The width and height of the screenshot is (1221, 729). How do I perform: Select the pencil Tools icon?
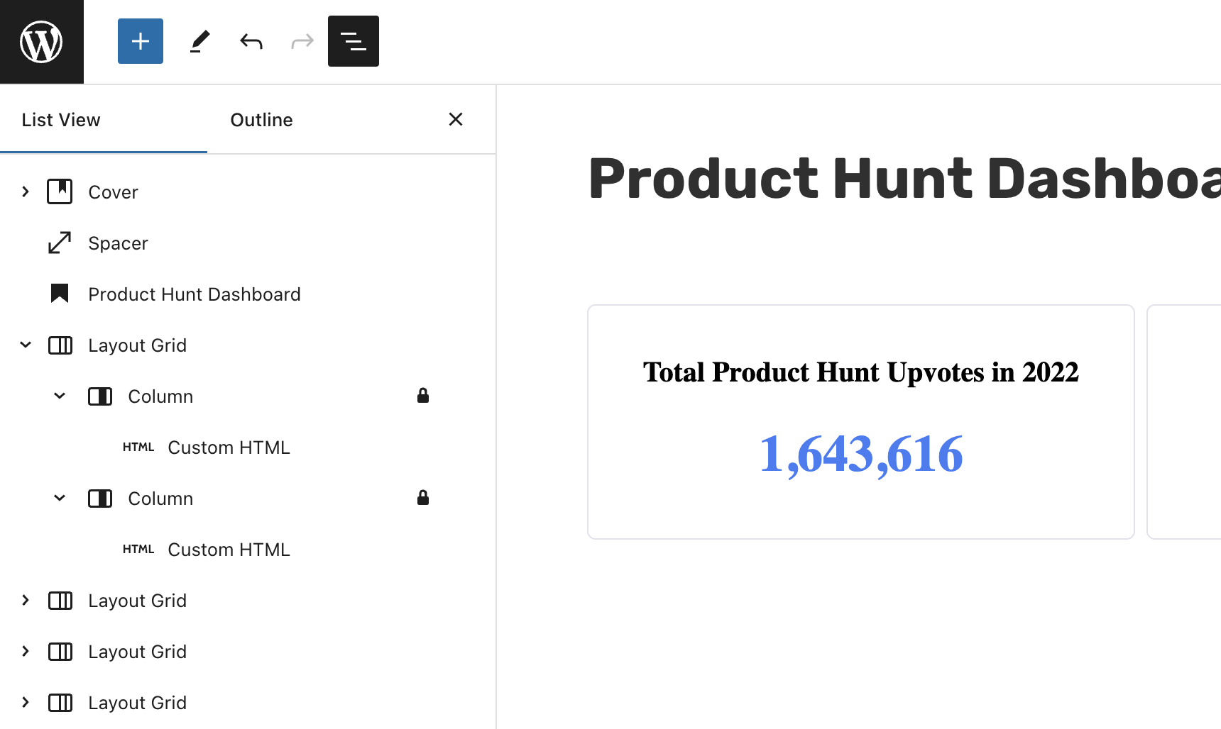[200, 41]
